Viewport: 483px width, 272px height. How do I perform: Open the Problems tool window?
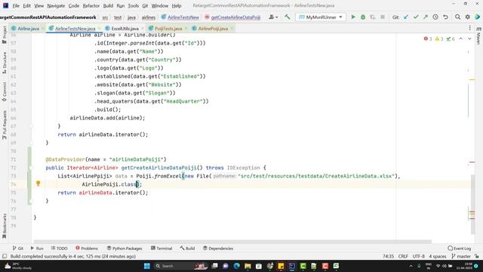[87, 249]
